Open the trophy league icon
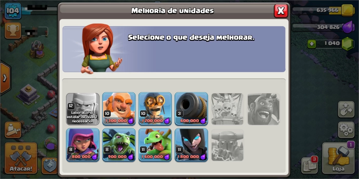The width and height of the screenshot is (359, 179). [13, 30]
